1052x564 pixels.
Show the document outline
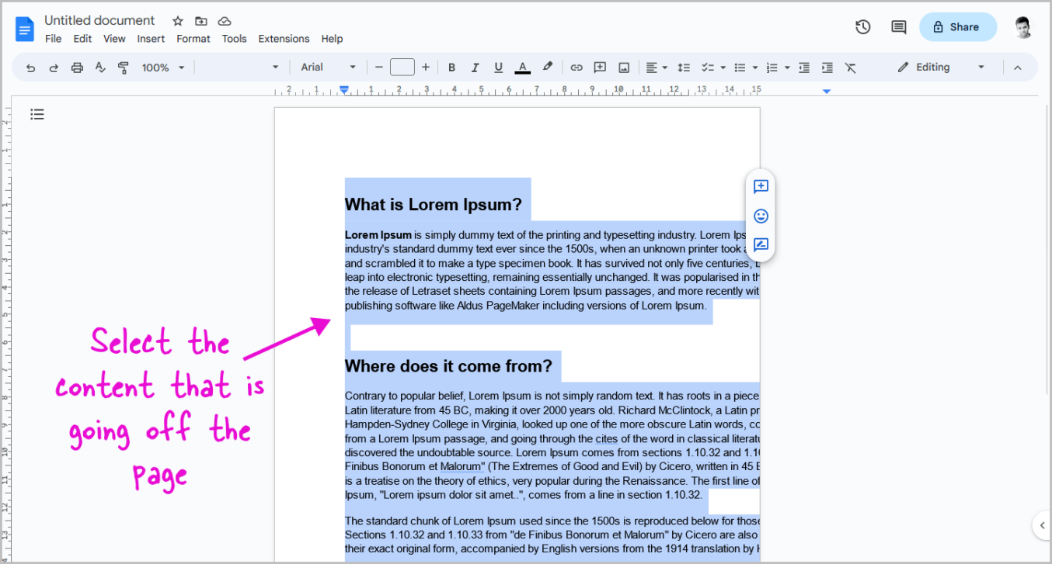pos(37,115)
